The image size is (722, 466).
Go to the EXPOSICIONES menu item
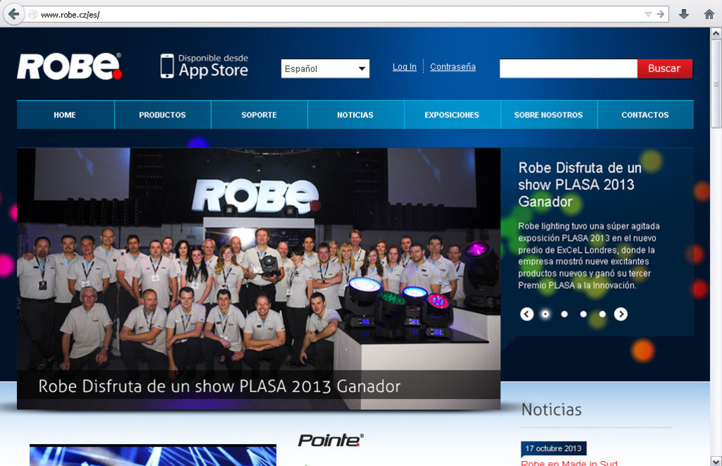(451, 115)
